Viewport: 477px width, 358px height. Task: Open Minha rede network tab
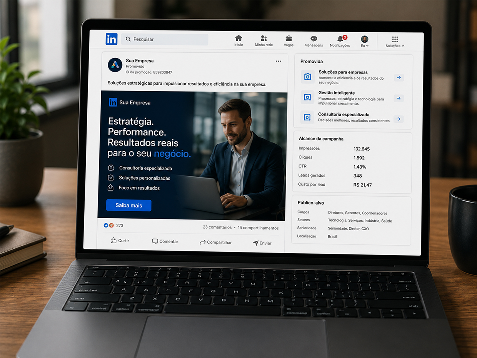click(264, 41)
